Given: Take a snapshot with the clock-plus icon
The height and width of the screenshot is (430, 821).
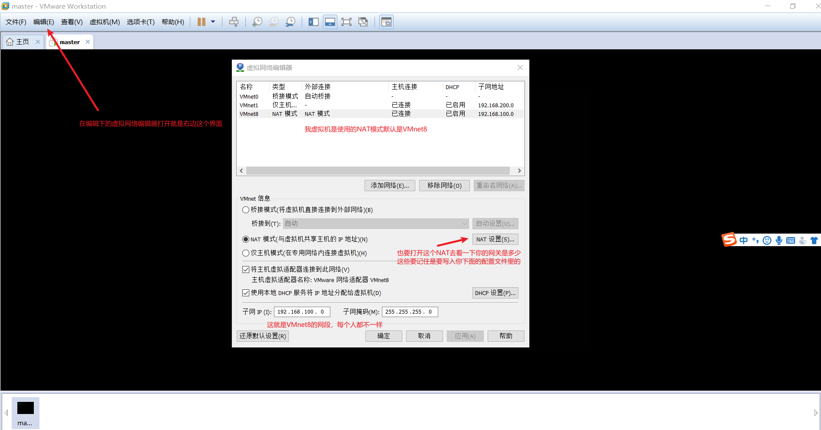Looking at the screenshot, I should click(257, 22).
